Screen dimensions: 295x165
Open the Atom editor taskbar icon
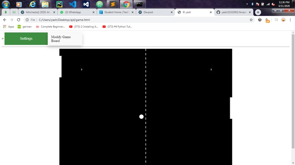point(99,4)
